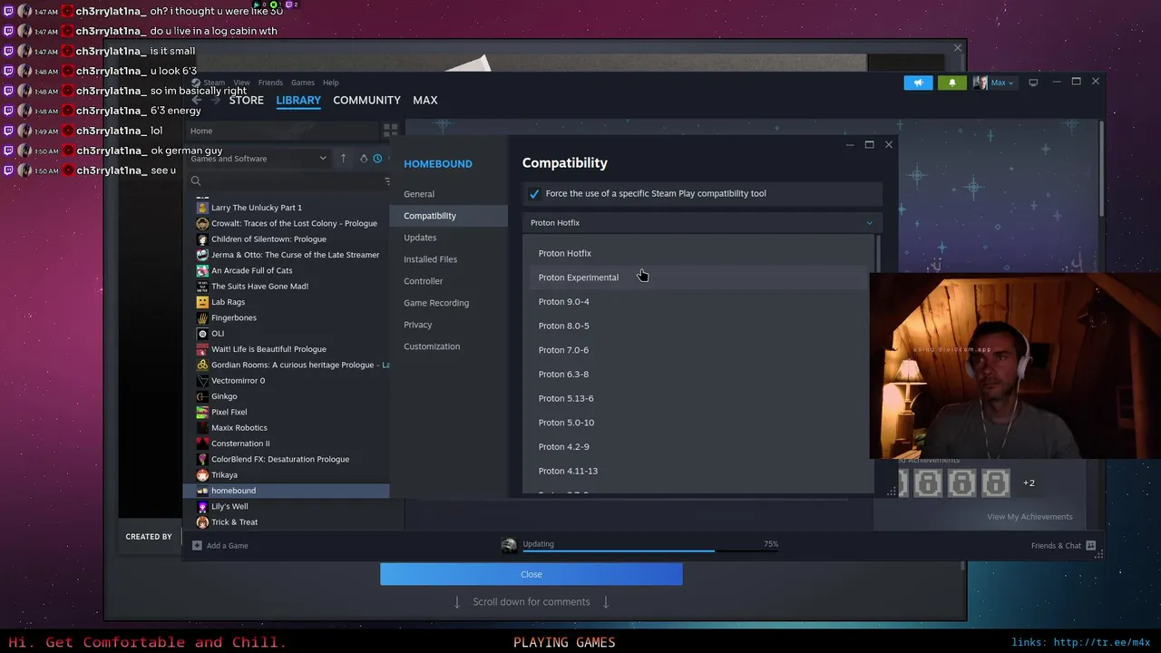Viewport: 1161px width, 653px height.
Task: Click the blue Close button
Action: point(532,574)
